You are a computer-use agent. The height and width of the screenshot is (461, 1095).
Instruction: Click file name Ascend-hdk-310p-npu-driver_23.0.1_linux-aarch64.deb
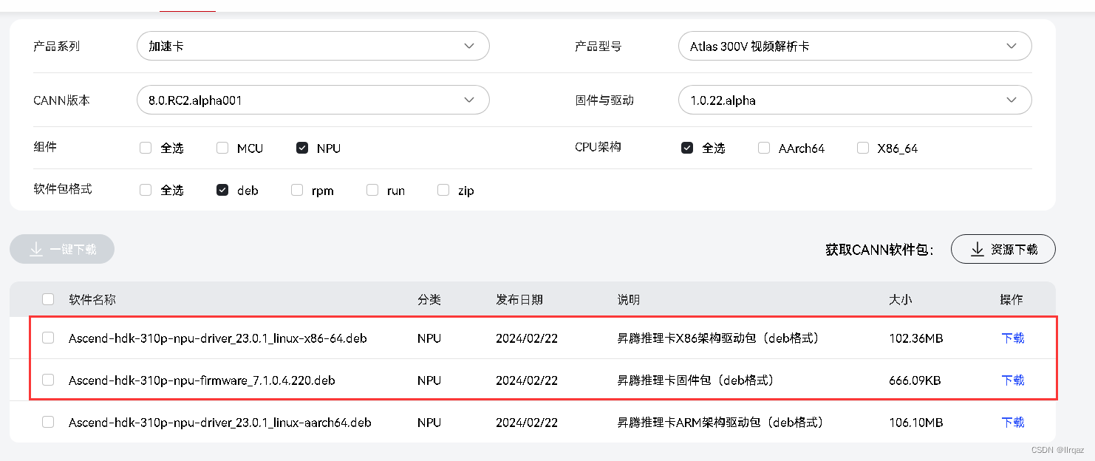[220, 423]
